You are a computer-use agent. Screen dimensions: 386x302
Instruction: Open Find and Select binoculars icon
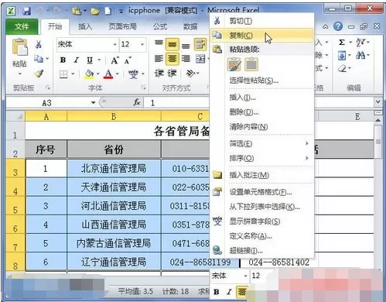[x=360, y=55]
